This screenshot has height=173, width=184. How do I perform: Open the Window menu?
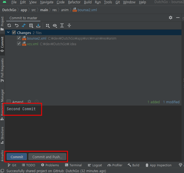pos(129,2)
